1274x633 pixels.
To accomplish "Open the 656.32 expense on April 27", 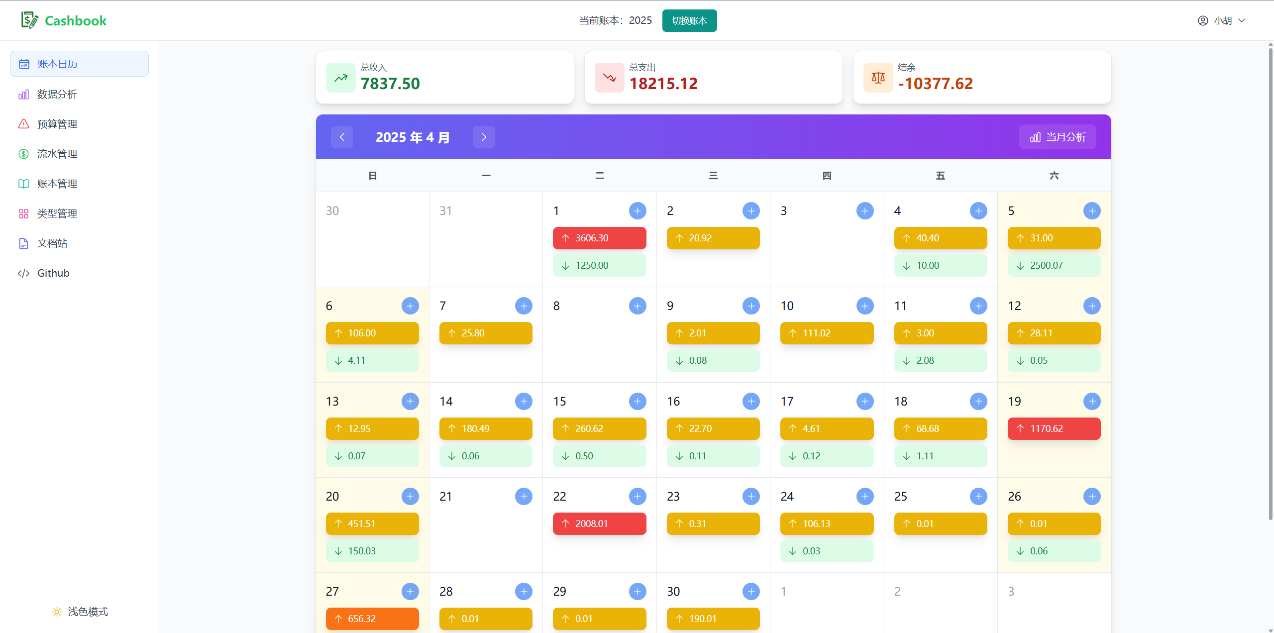I will click(x=372, y=619).
